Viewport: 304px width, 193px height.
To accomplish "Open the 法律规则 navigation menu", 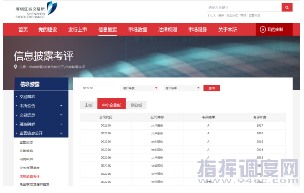I will tap(167, 30).
